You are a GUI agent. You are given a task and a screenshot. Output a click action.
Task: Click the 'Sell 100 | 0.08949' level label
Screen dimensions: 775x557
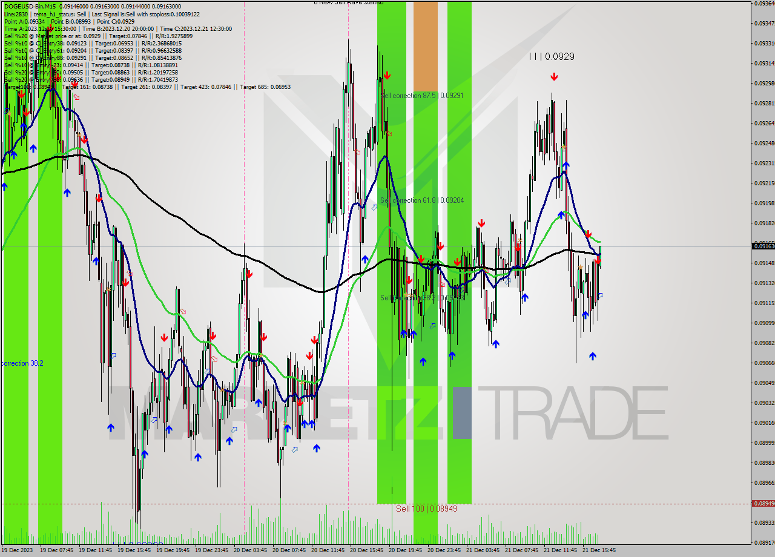426,509
